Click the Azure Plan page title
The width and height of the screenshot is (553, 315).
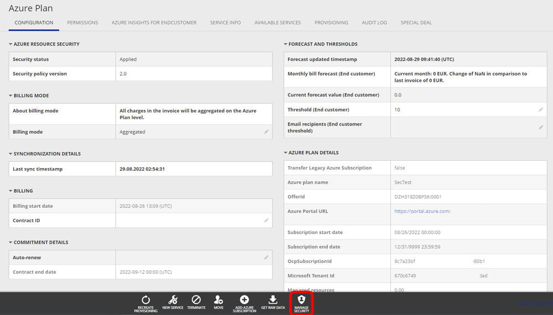pos(30,8)
